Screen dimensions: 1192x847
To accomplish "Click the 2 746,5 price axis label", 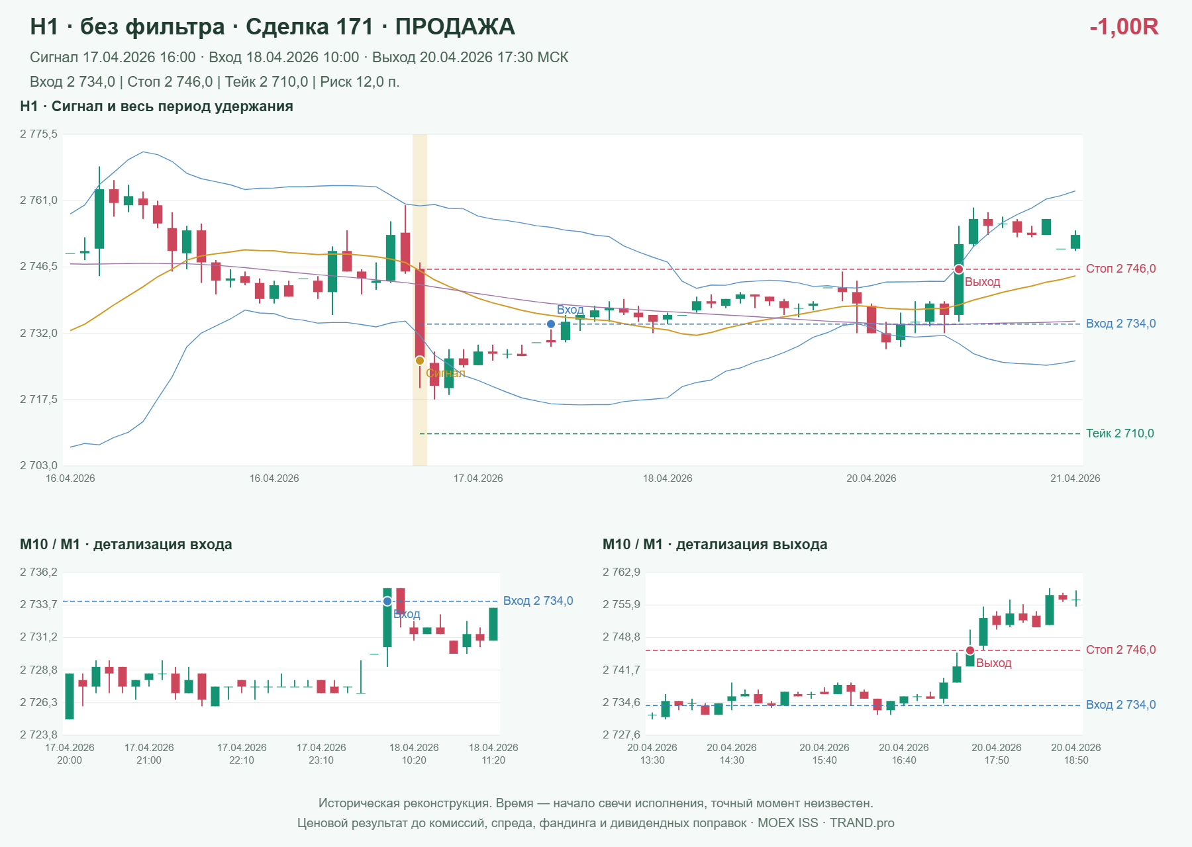I will coord(38,267).
